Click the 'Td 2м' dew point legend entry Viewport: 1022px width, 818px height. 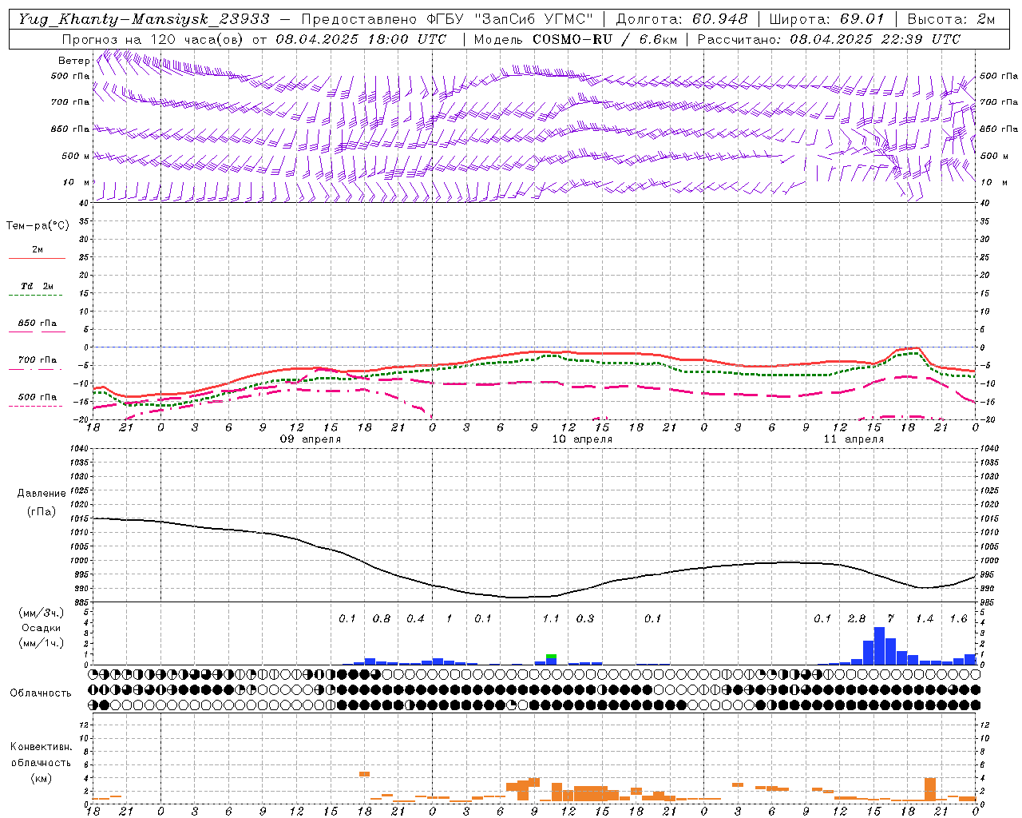click(x=37, y=287)
